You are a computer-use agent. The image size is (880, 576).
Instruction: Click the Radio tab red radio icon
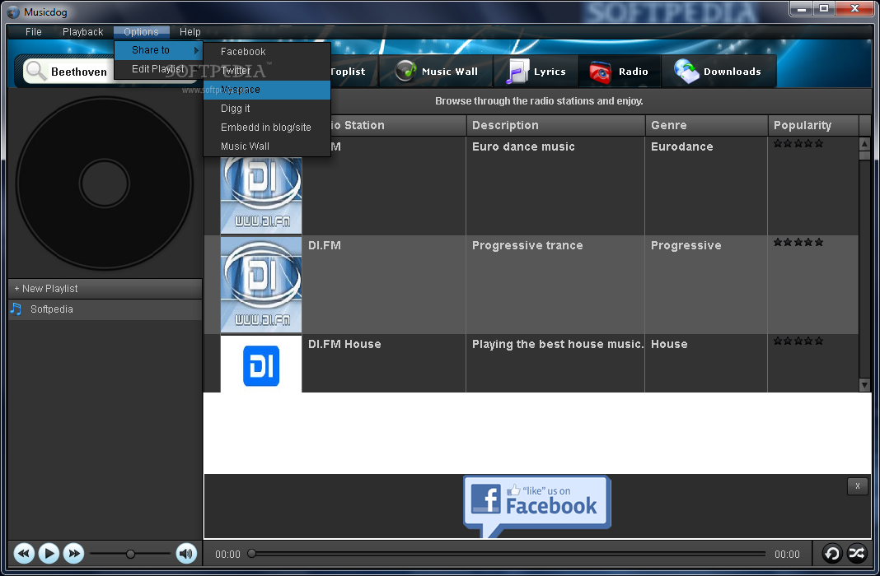[x=600, y=72]
